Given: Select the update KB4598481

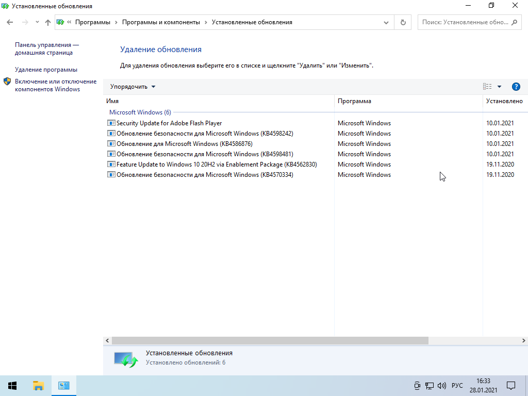Looking at the screenshot, I should pyautogui.click(x=205, y=154).
